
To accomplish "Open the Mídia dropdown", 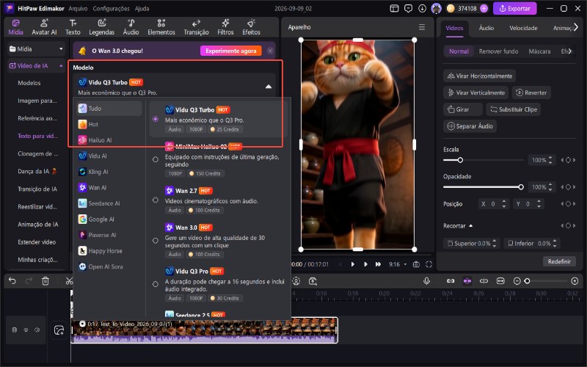I will (x=36, y=49).
